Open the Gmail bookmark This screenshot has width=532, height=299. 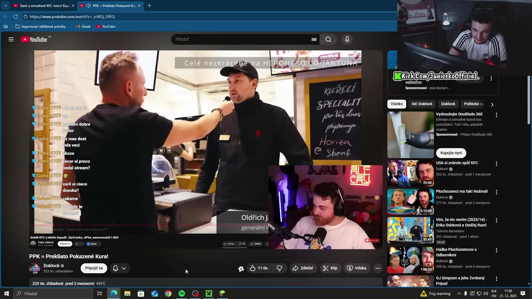pyautogui.click(x=83, y=27)
